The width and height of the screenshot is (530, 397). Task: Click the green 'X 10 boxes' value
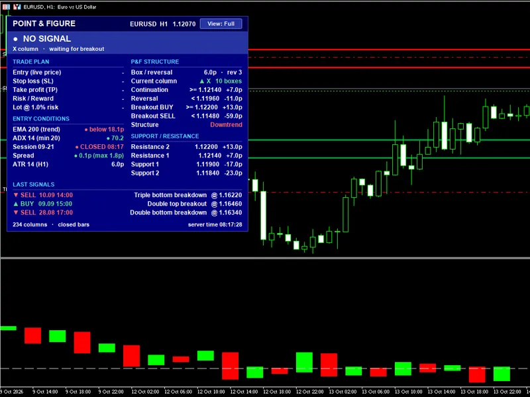[221, 81]
